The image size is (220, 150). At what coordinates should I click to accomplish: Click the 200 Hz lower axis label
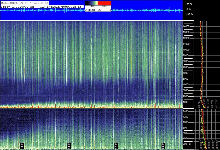187,144
